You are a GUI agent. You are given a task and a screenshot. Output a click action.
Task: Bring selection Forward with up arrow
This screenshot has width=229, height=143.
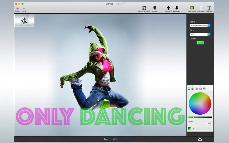tap(168, 8)
